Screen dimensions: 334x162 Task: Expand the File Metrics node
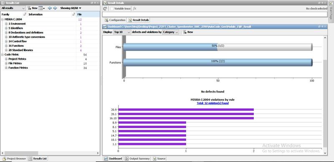coord(6,63)
